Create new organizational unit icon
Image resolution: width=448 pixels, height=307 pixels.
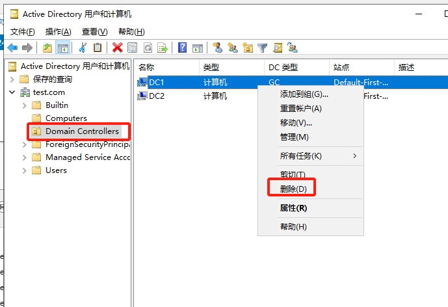[248, 47]
